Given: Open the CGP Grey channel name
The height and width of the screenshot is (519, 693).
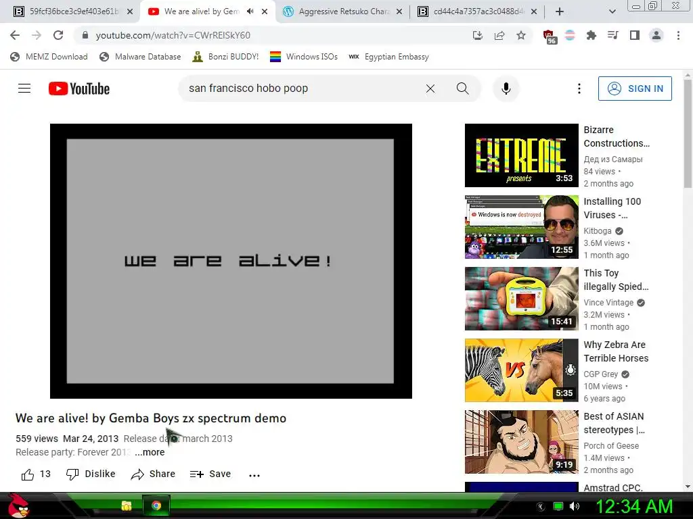Looking at the screenshot, I should (601, 374).
